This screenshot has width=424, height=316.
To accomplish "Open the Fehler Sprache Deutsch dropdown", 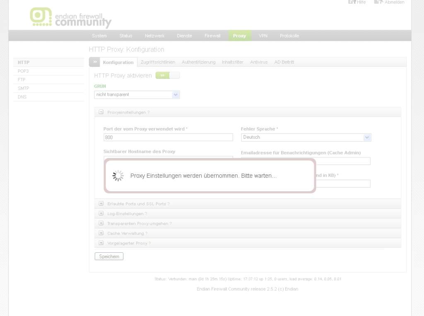I will pyautogui.click(x=306, y=137).
